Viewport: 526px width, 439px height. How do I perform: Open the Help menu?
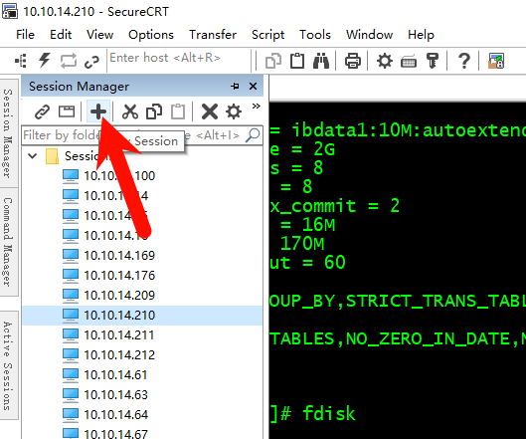421,35
